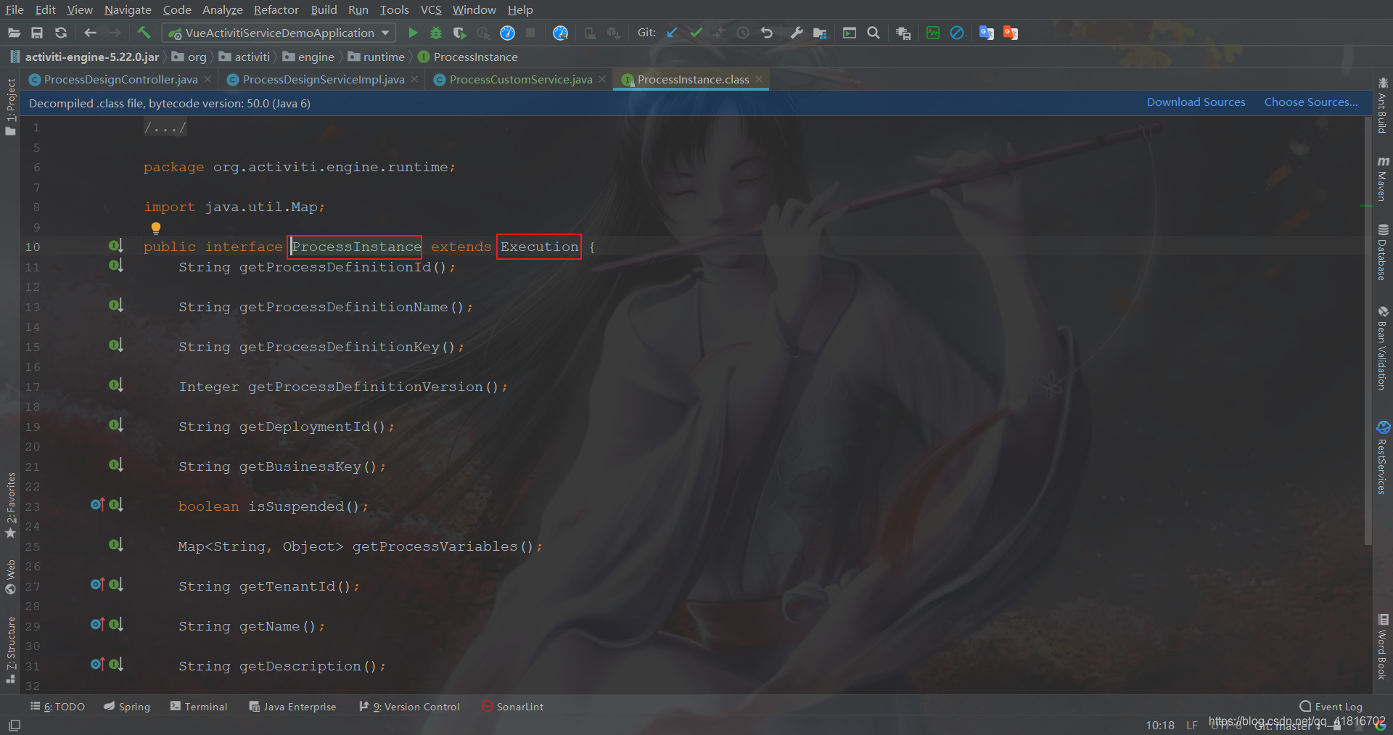Click the overrides gutter icon beside isSuspended()

click(x=97, y=504)
